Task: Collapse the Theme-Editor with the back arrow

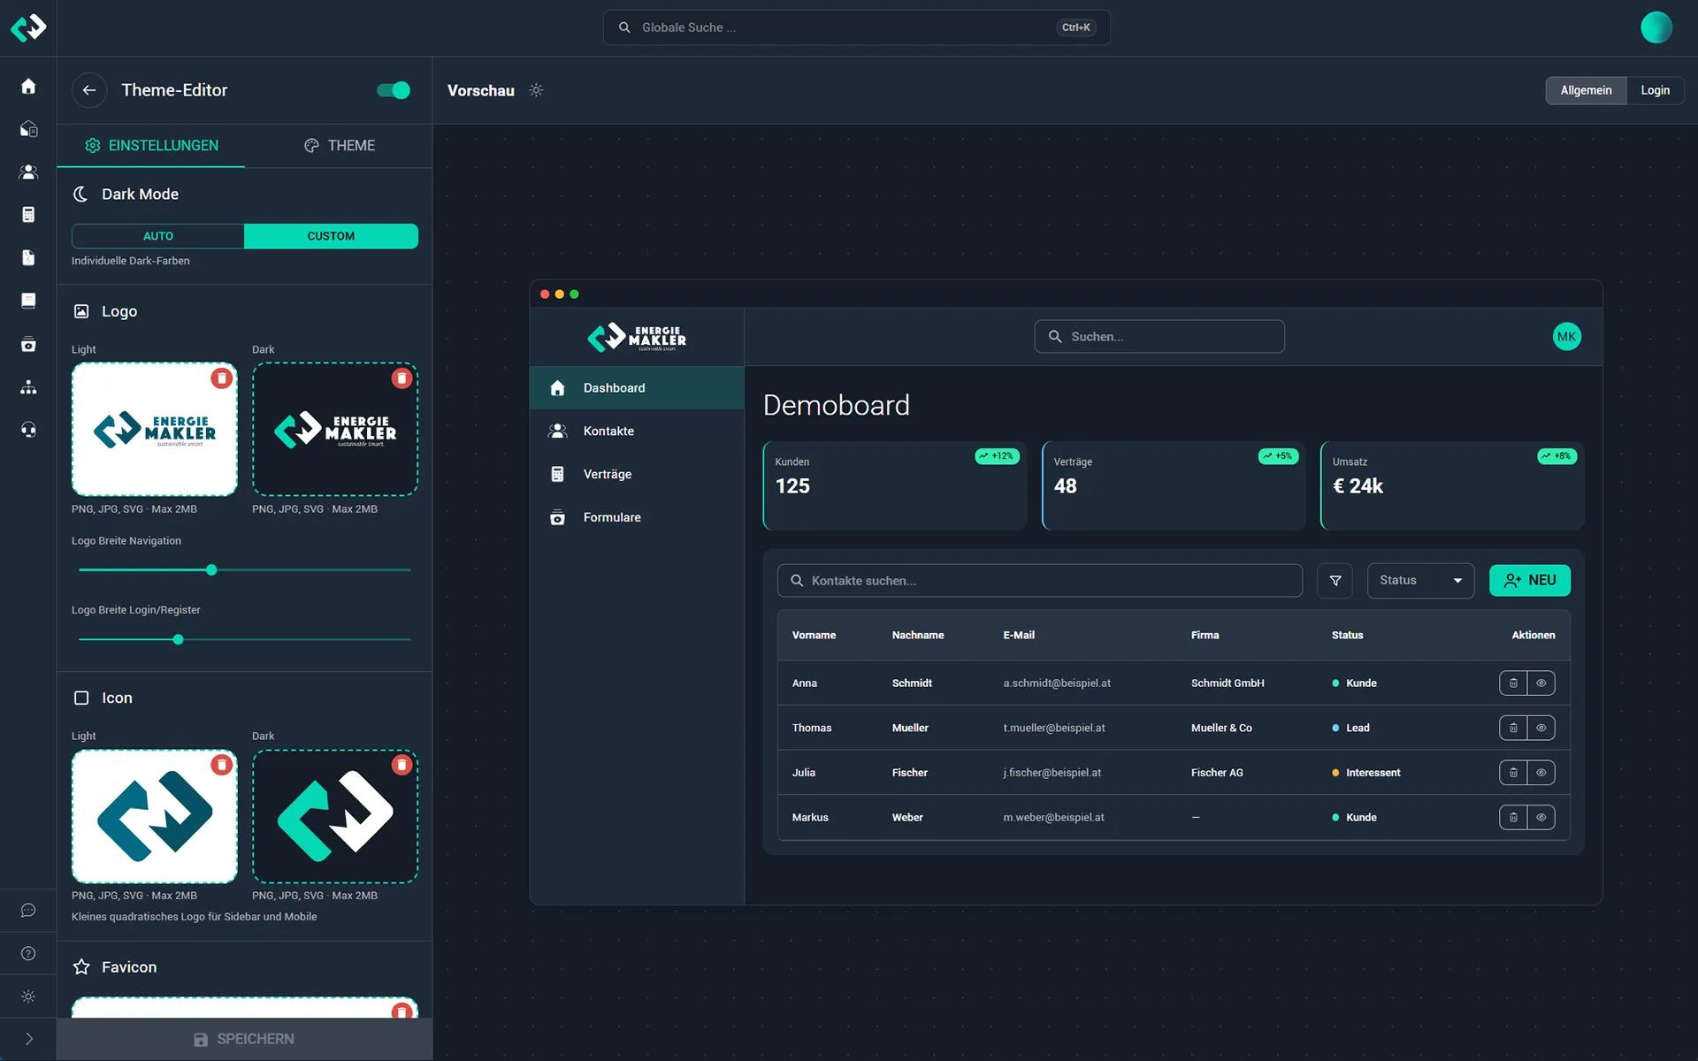Action: tap(89, 90)
